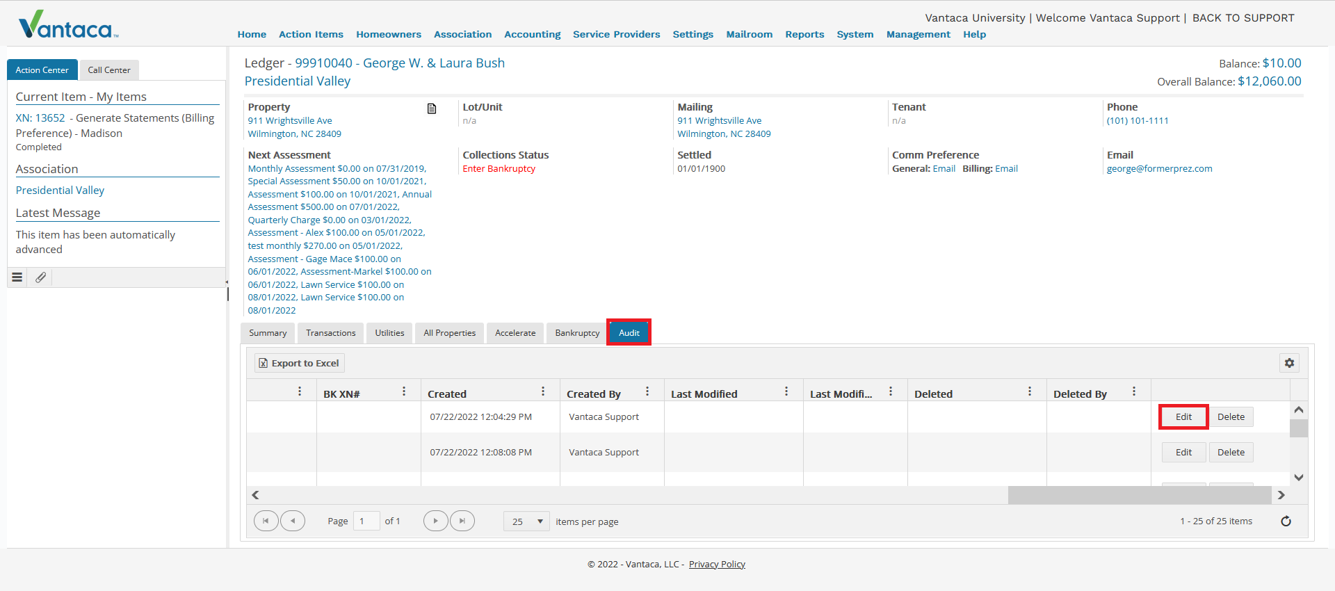Open Settings menu
Screen dimensions: 1335x591
(693, 34)
